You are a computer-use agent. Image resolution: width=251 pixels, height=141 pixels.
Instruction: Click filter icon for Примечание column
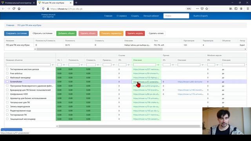[x=114, y=65]
